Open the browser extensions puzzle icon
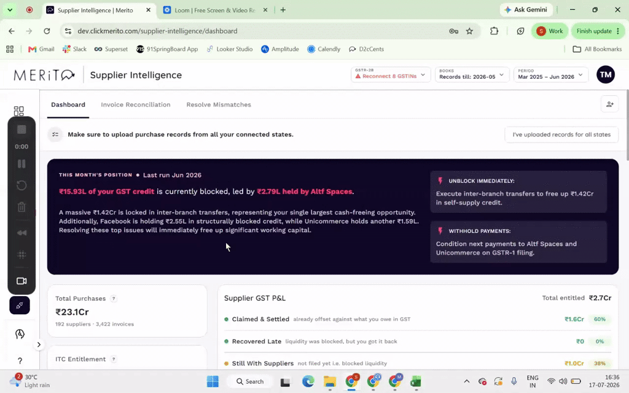Screen dimensions: 629x393 coord(494,31)
